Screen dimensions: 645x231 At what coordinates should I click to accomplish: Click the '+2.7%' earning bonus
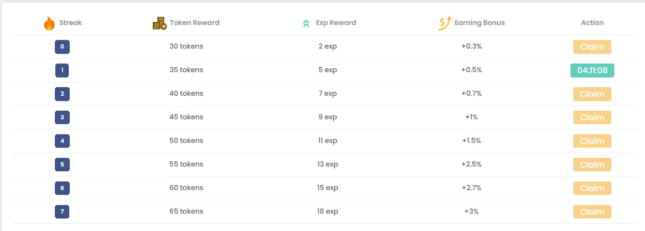pos(471,188)
